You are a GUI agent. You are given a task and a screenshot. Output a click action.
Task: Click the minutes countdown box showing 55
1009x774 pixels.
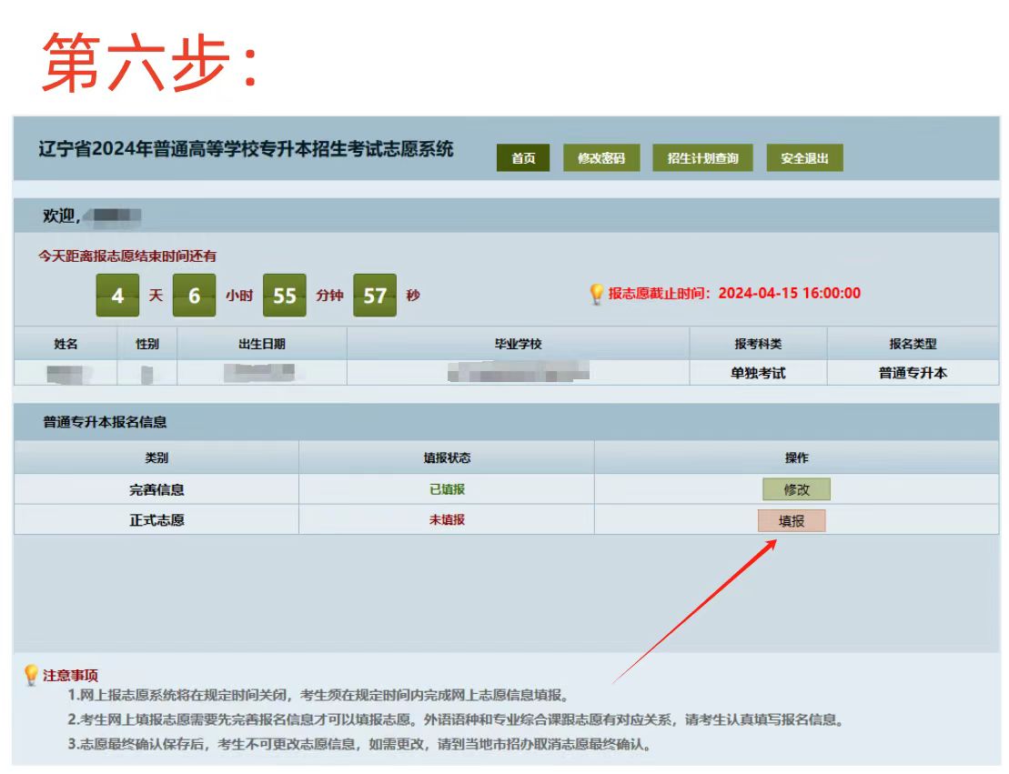click(x=285, y=296)
